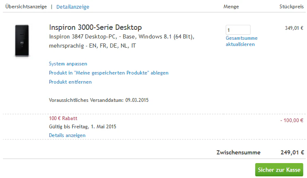Click Produkt entfernen to remove item
Screen dimensions: 307x178
pos(70,82)
